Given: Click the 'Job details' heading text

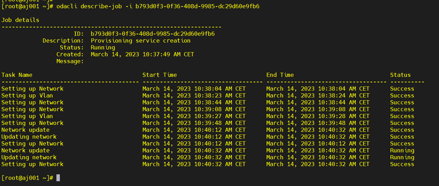Looking at the screenshot, I should tap(20, 20).
